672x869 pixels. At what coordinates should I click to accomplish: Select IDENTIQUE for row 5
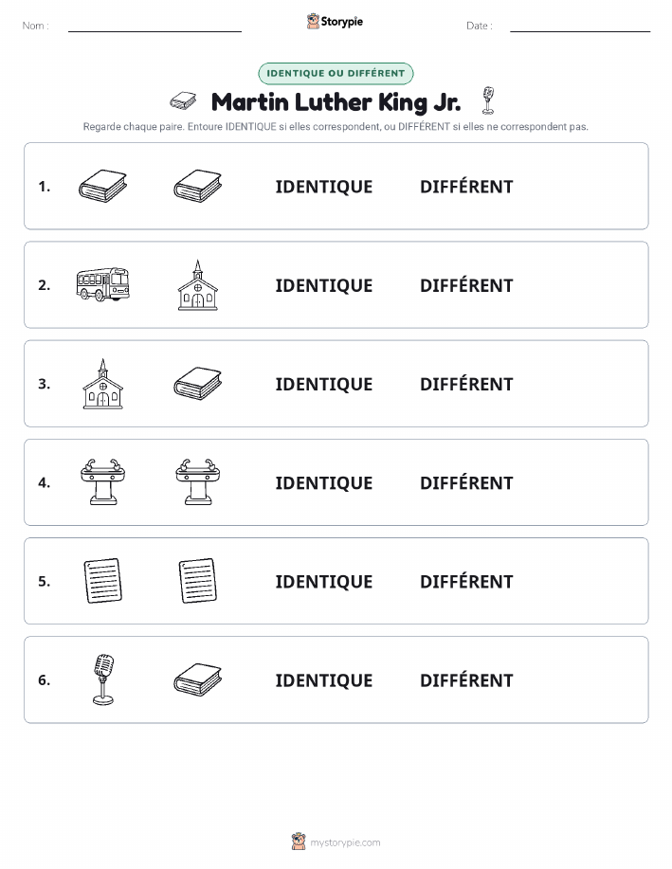coord(324,581)
